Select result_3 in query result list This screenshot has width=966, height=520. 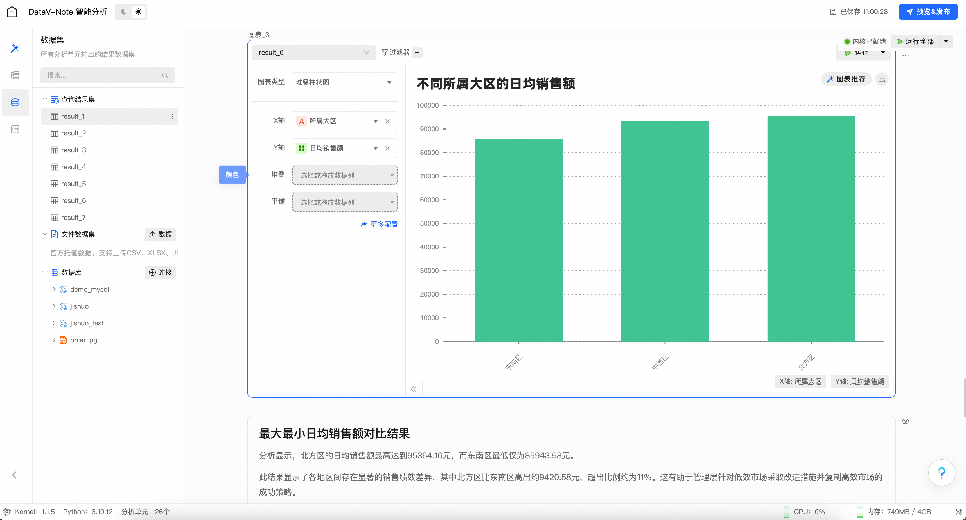[x=73, y=150]
